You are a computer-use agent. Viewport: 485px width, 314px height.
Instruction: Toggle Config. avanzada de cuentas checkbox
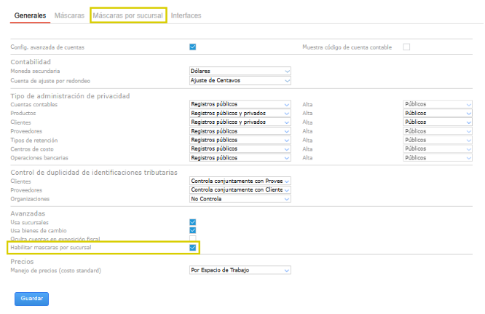coord(193,47)
